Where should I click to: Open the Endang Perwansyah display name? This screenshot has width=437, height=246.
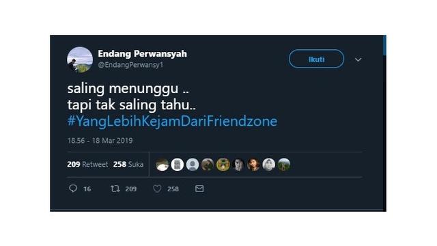142,53
